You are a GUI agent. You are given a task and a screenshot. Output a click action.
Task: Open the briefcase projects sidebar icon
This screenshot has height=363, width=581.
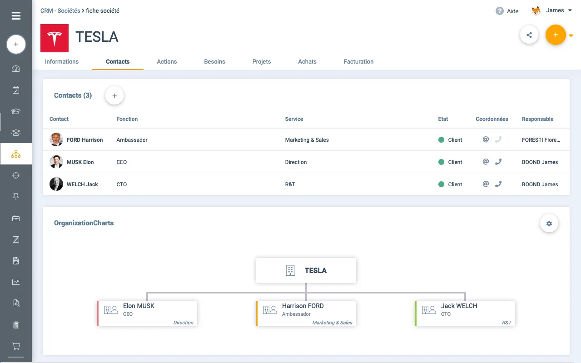16,218
